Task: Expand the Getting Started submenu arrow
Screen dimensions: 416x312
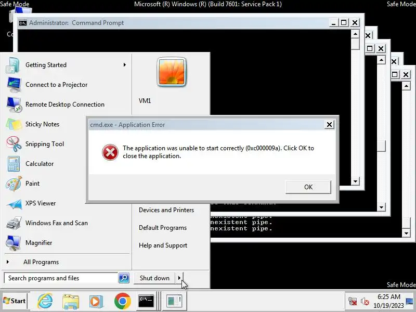Action: click(124, 64)
